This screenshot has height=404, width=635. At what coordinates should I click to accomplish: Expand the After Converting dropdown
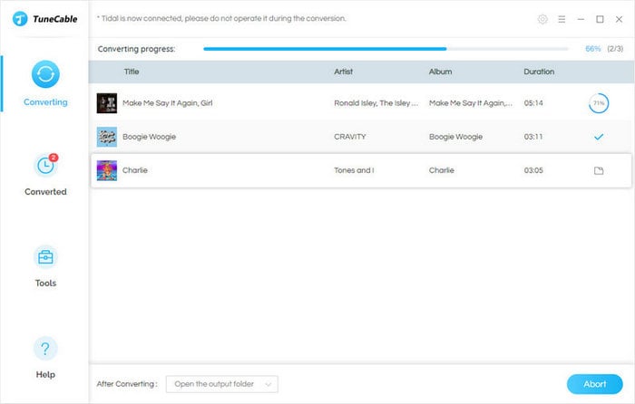[222, 384]
